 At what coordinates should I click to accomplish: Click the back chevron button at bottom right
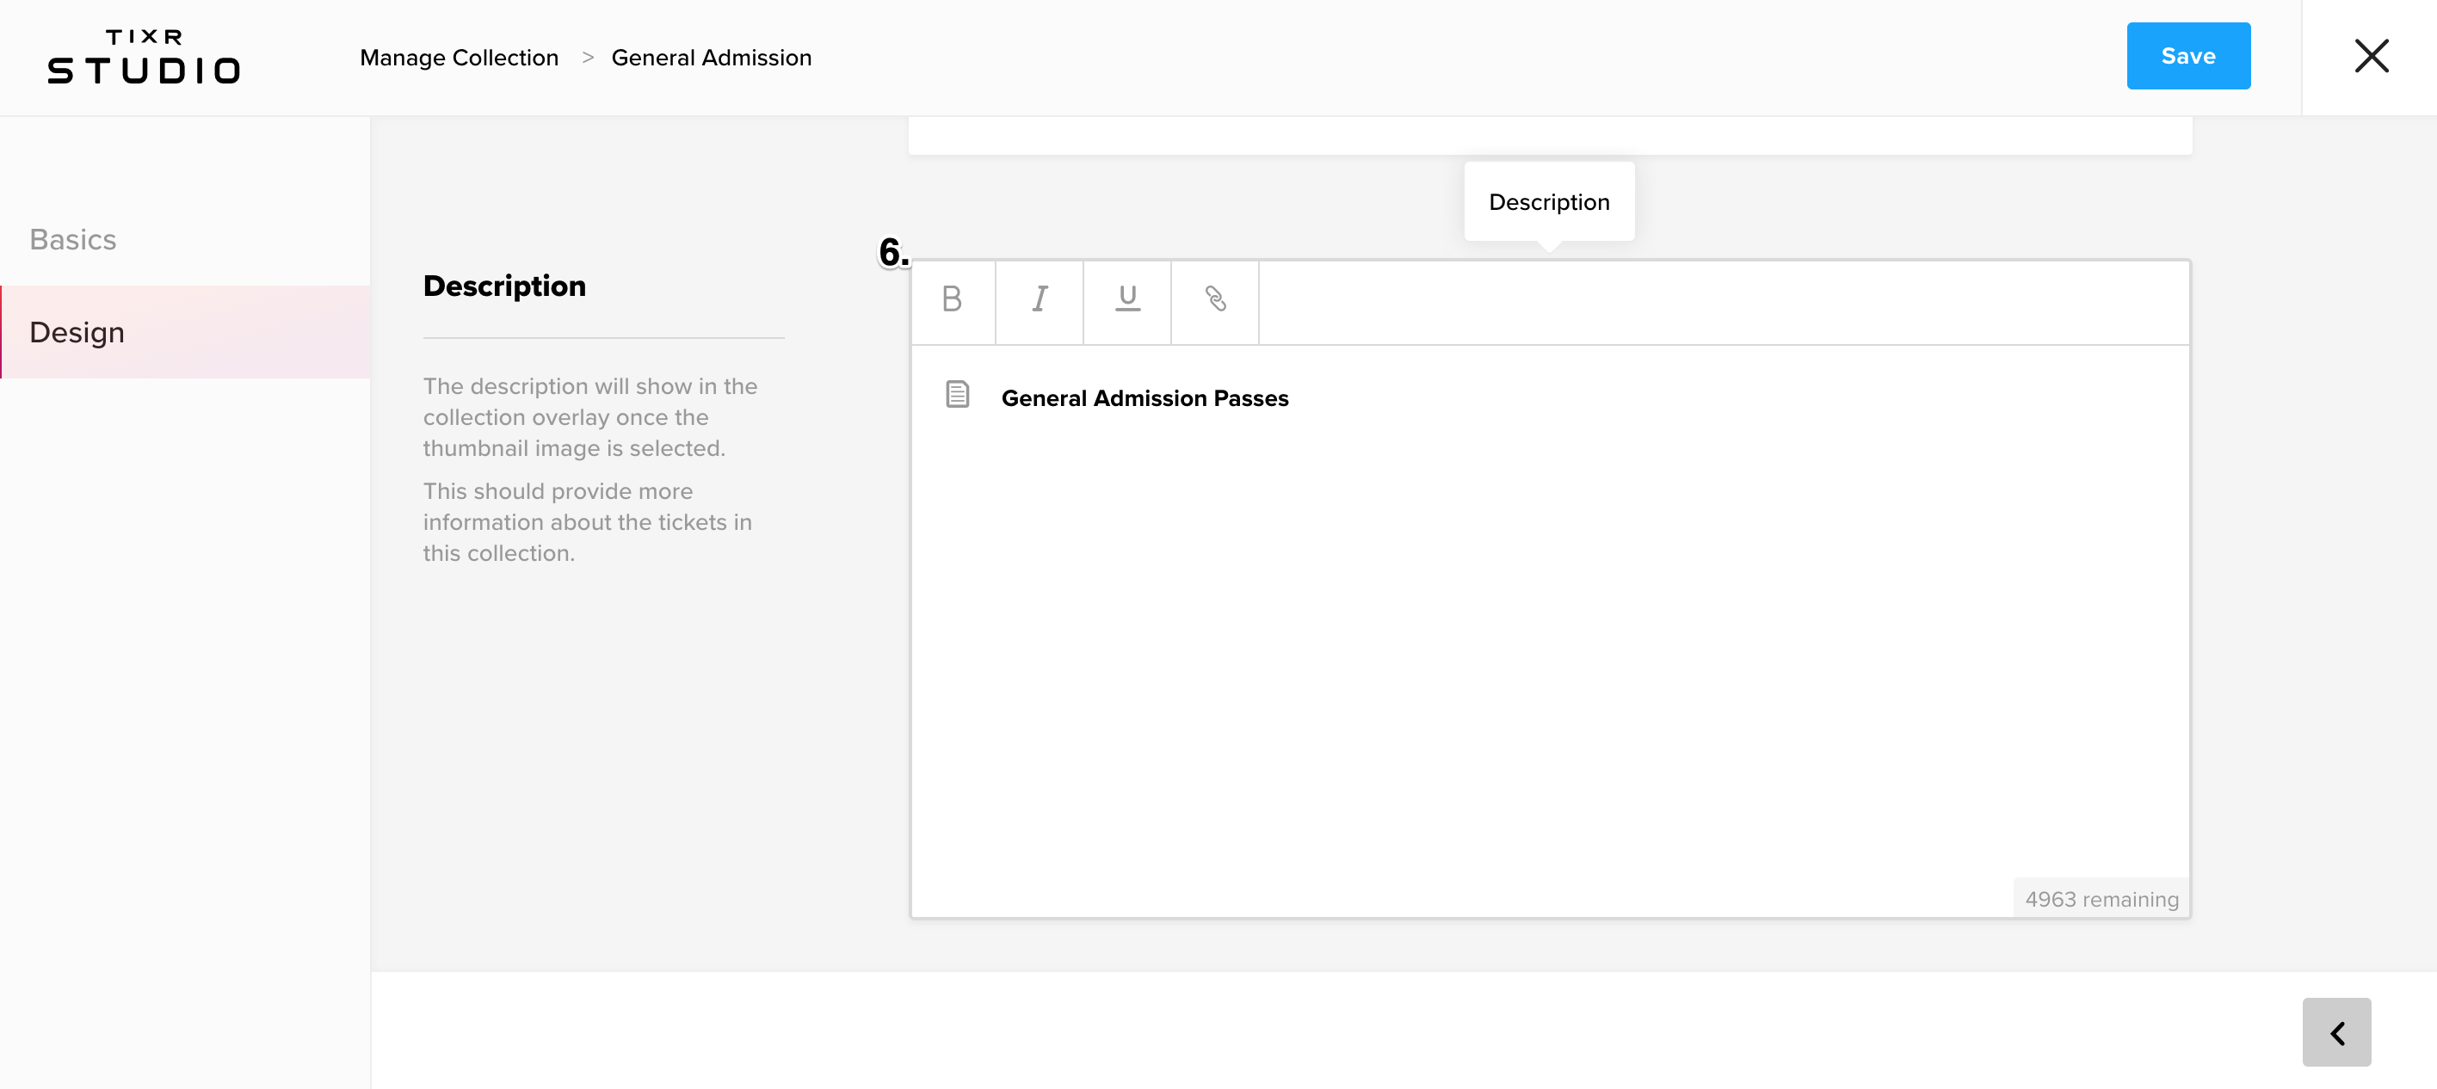tap(2335, 1032)
